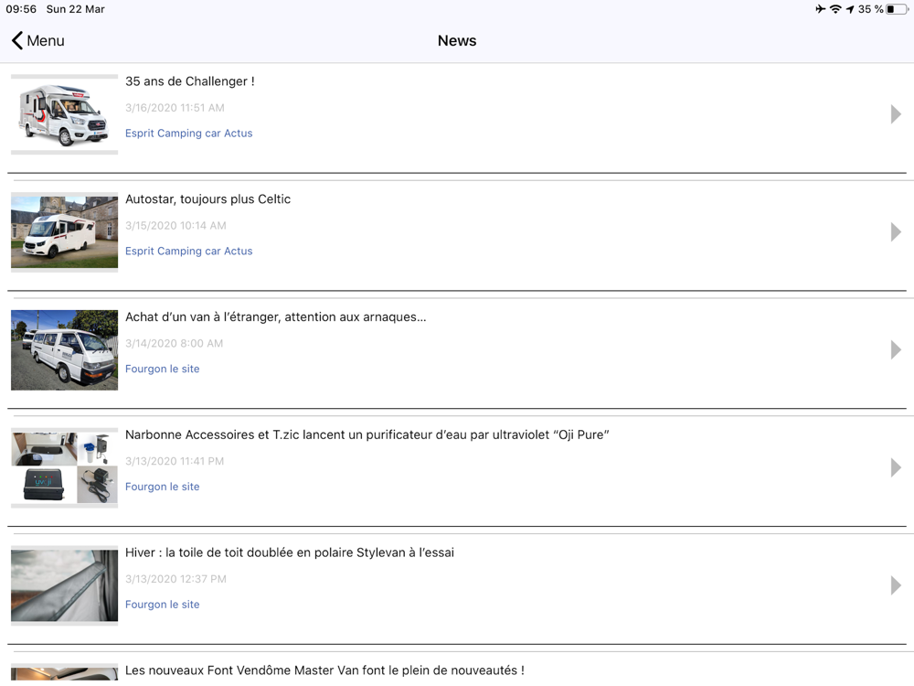Tap the airplane mode status icon

tap(821, 9)
